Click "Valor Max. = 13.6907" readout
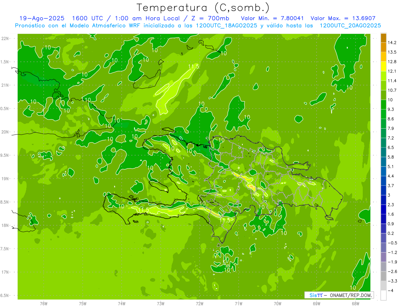Screen dimensions: 399x308 [343, 18]
